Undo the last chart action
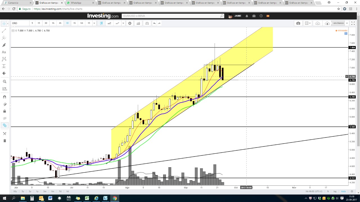 pos(154,23)
